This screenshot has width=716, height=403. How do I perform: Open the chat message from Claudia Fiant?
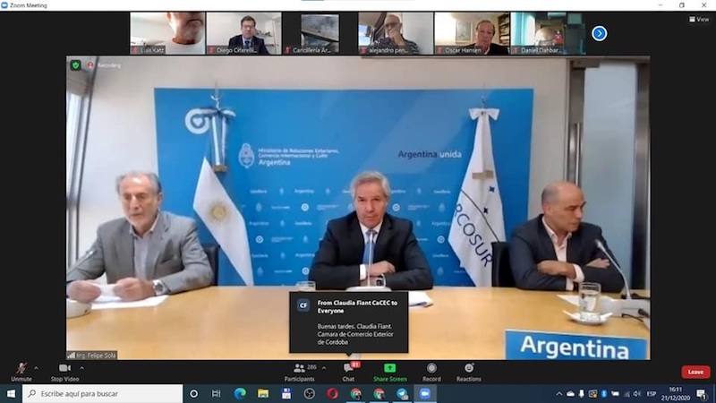[x=348, y=322]
